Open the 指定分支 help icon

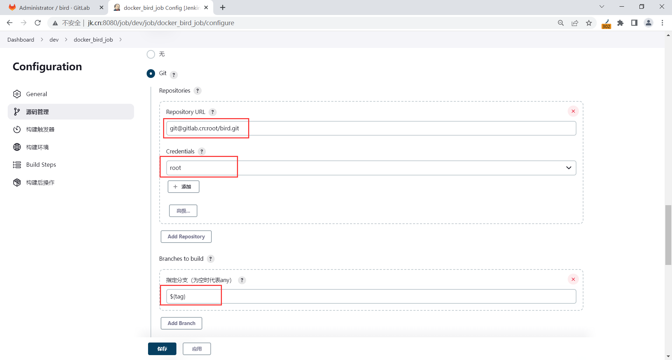coord(242,280)
